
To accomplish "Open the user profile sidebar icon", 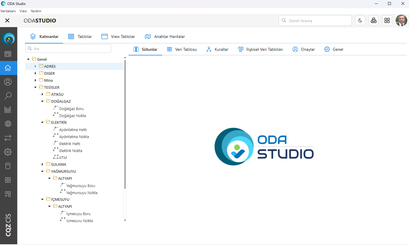I will [x=8, y=82].
